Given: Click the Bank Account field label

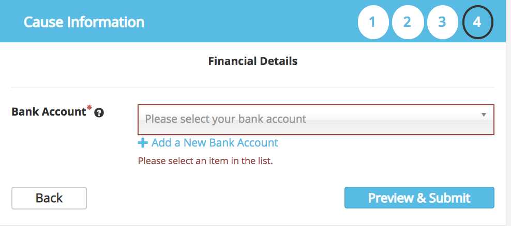Looking at the screenshot, I should click(49, 112).
